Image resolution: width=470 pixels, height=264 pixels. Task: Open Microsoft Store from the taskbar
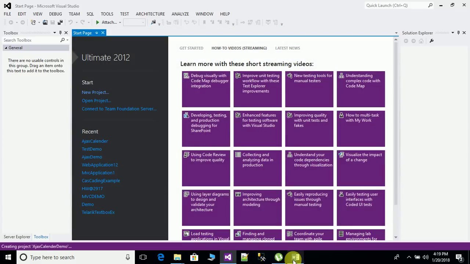tap(194, 257)
